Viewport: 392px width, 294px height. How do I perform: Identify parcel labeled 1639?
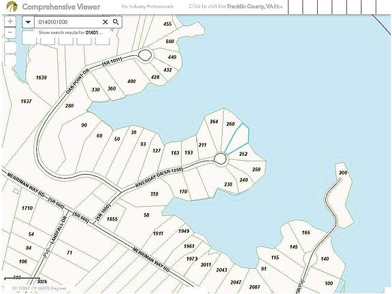42,78
